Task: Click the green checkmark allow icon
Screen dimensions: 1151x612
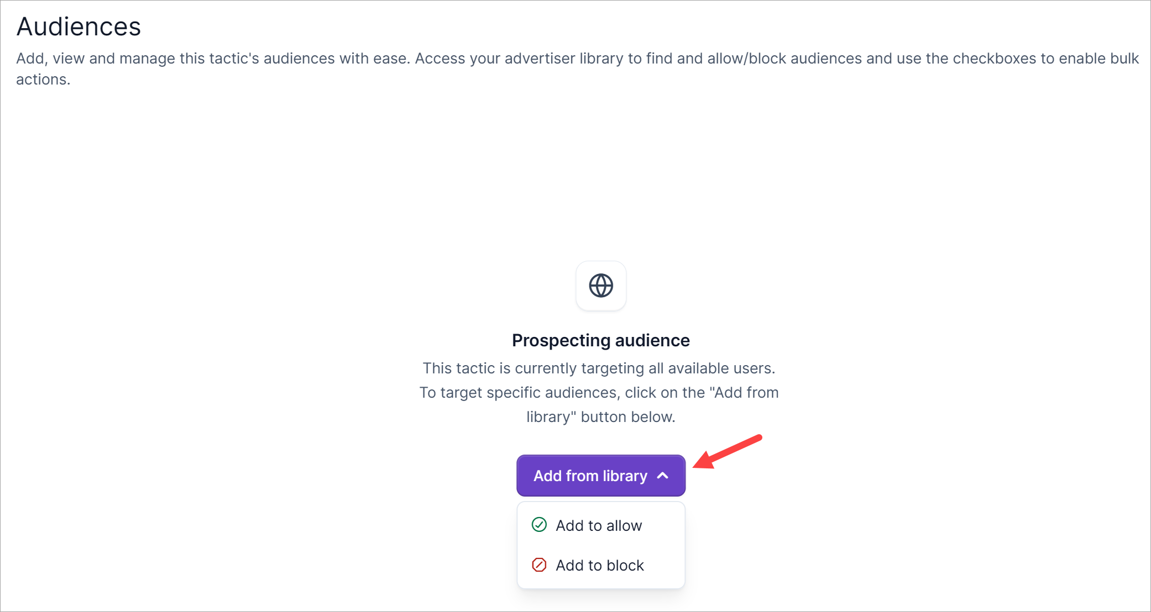Action: click(539, 525)
